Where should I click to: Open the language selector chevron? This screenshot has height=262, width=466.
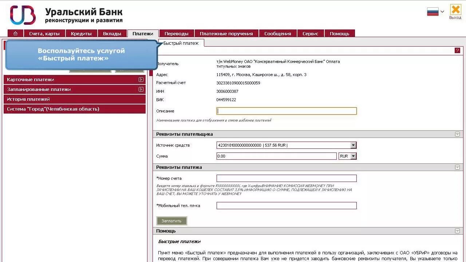coord(442,12)
